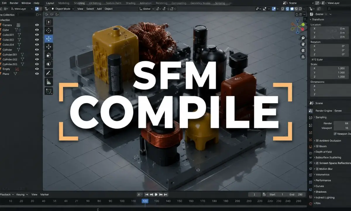
Task: Click the current frame number field
Action: tap(254, 194)
